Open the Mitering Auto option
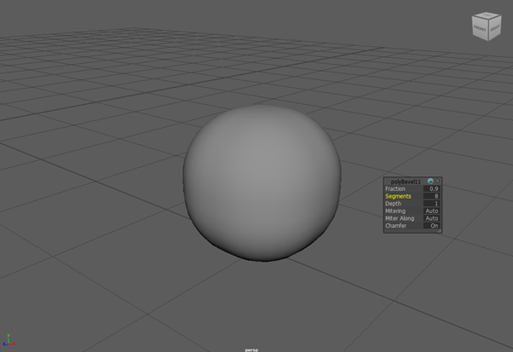This screenshot has height=352, width=513. (x=431, y=211)
